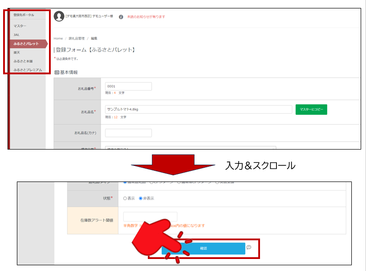Click the info icon beside unread notice

(x=121, y=17)
